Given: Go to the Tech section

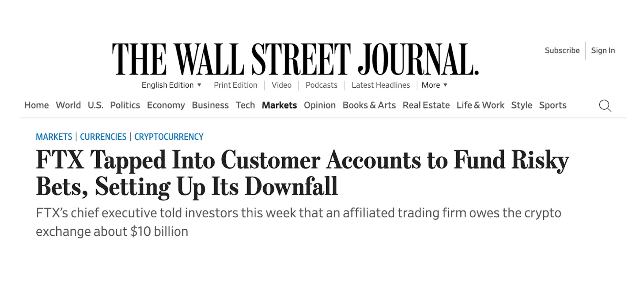Looking at the screenshot, I should [245, 105].
